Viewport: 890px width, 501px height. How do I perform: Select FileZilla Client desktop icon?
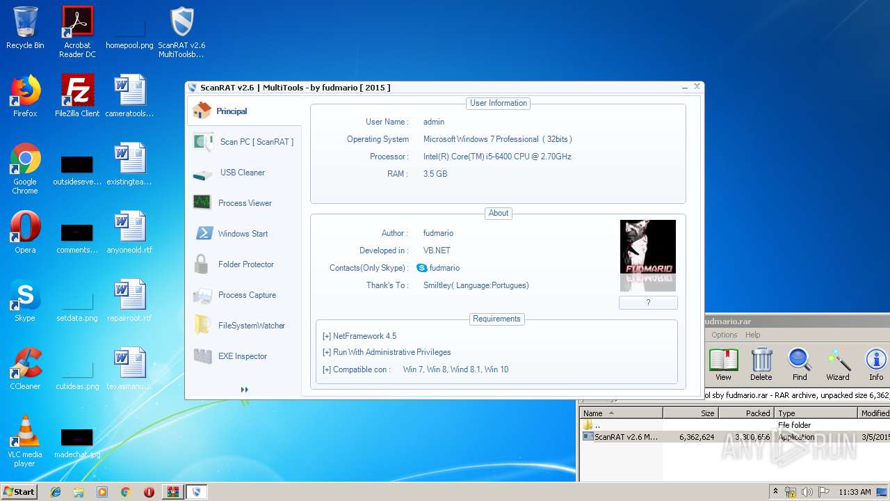[x=77, y=96]
